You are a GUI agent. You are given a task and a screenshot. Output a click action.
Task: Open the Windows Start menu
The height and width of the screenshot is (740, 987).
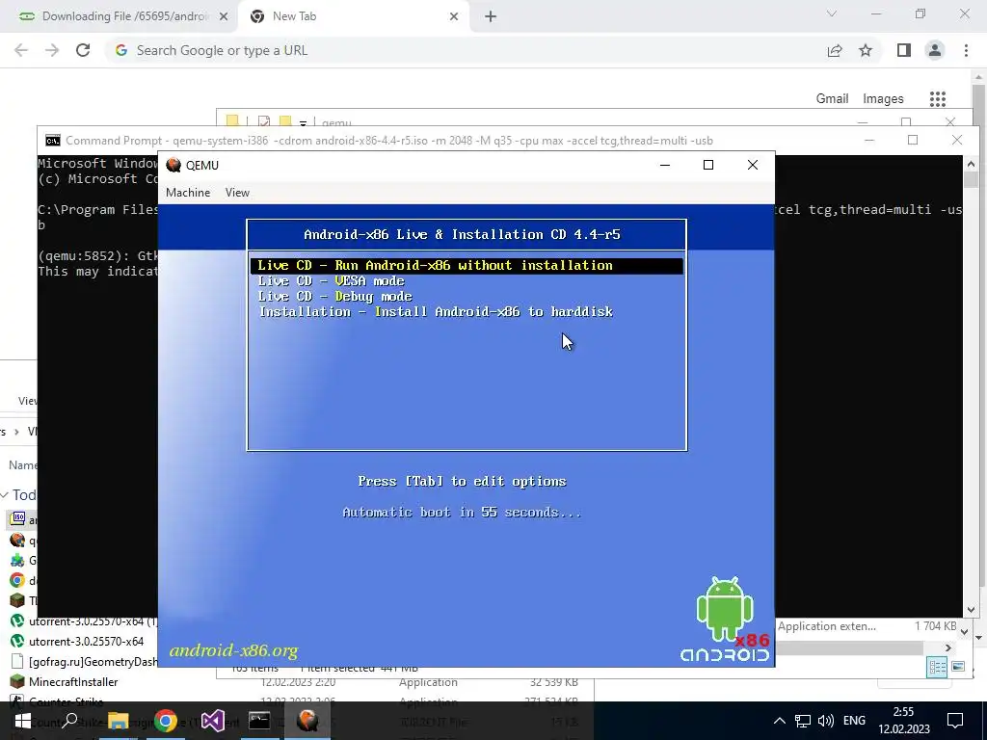23,721
